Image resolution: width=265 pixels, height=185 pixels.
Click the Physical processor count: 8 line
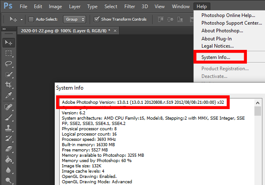[89, 129]
